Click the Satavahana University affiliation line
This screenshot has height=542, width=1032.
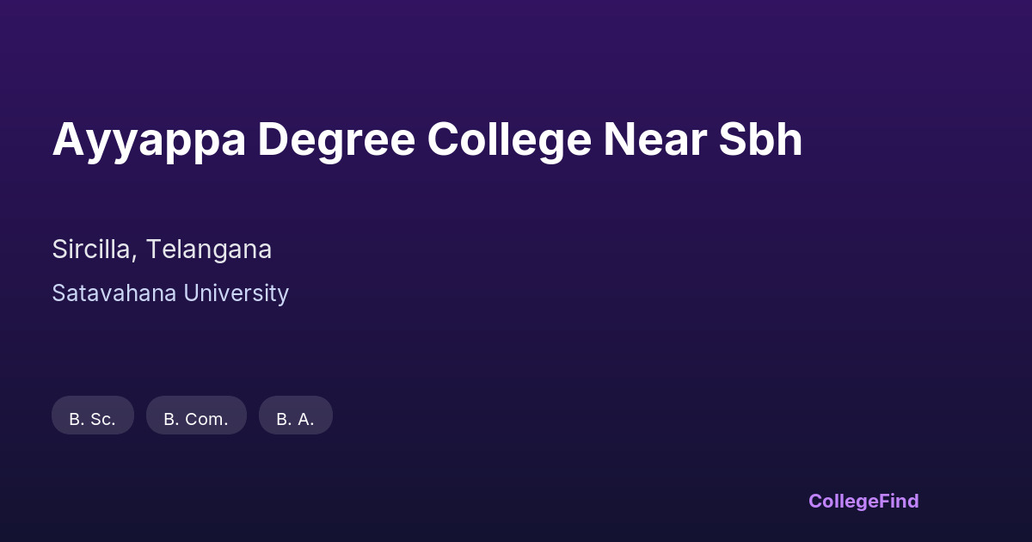pyautogui.click(x=170, y=293)
